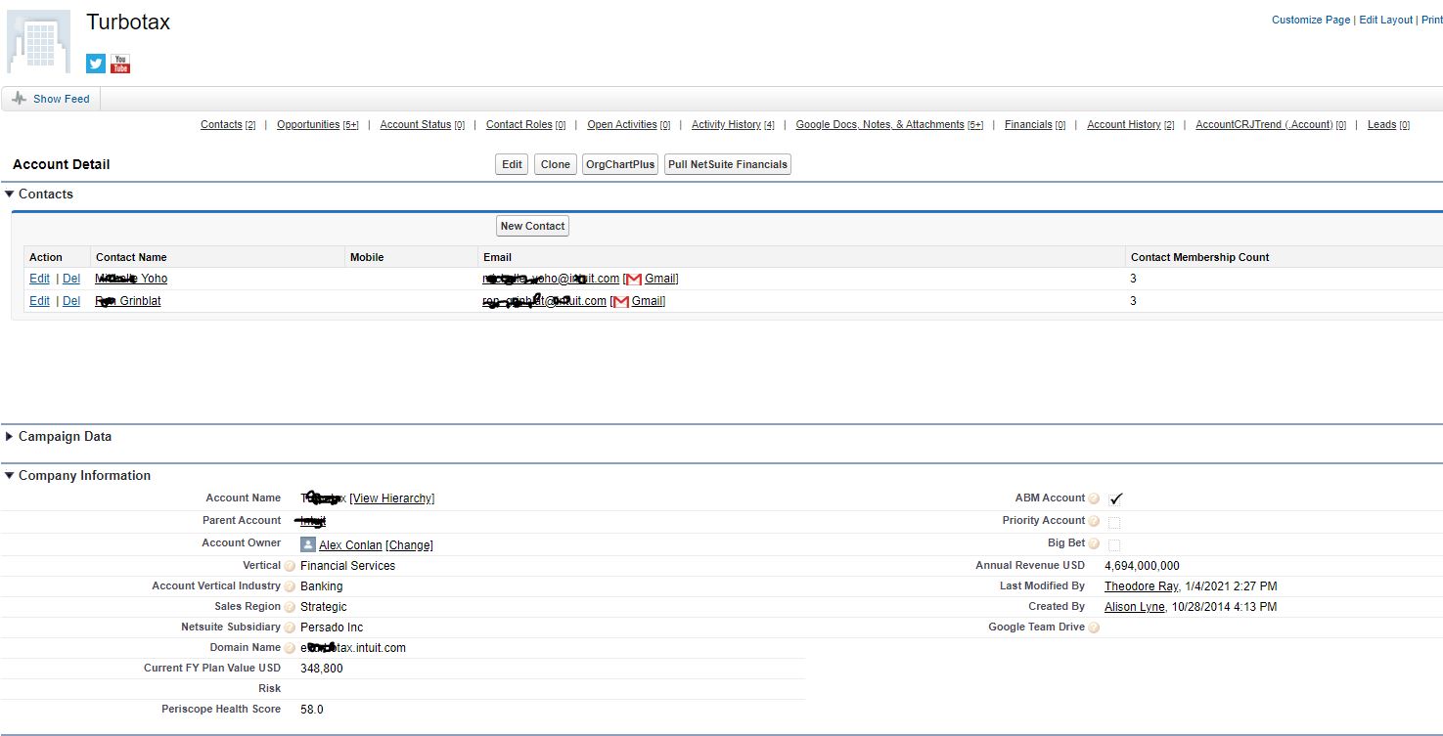Open the Alex Conlan owner profile link
Screen dimensions: 1443x736
(x=350, y=545)
